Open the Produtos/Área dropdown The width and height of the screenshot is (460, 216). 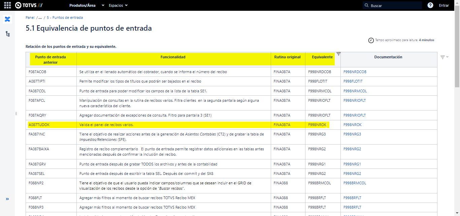[87, 5]
